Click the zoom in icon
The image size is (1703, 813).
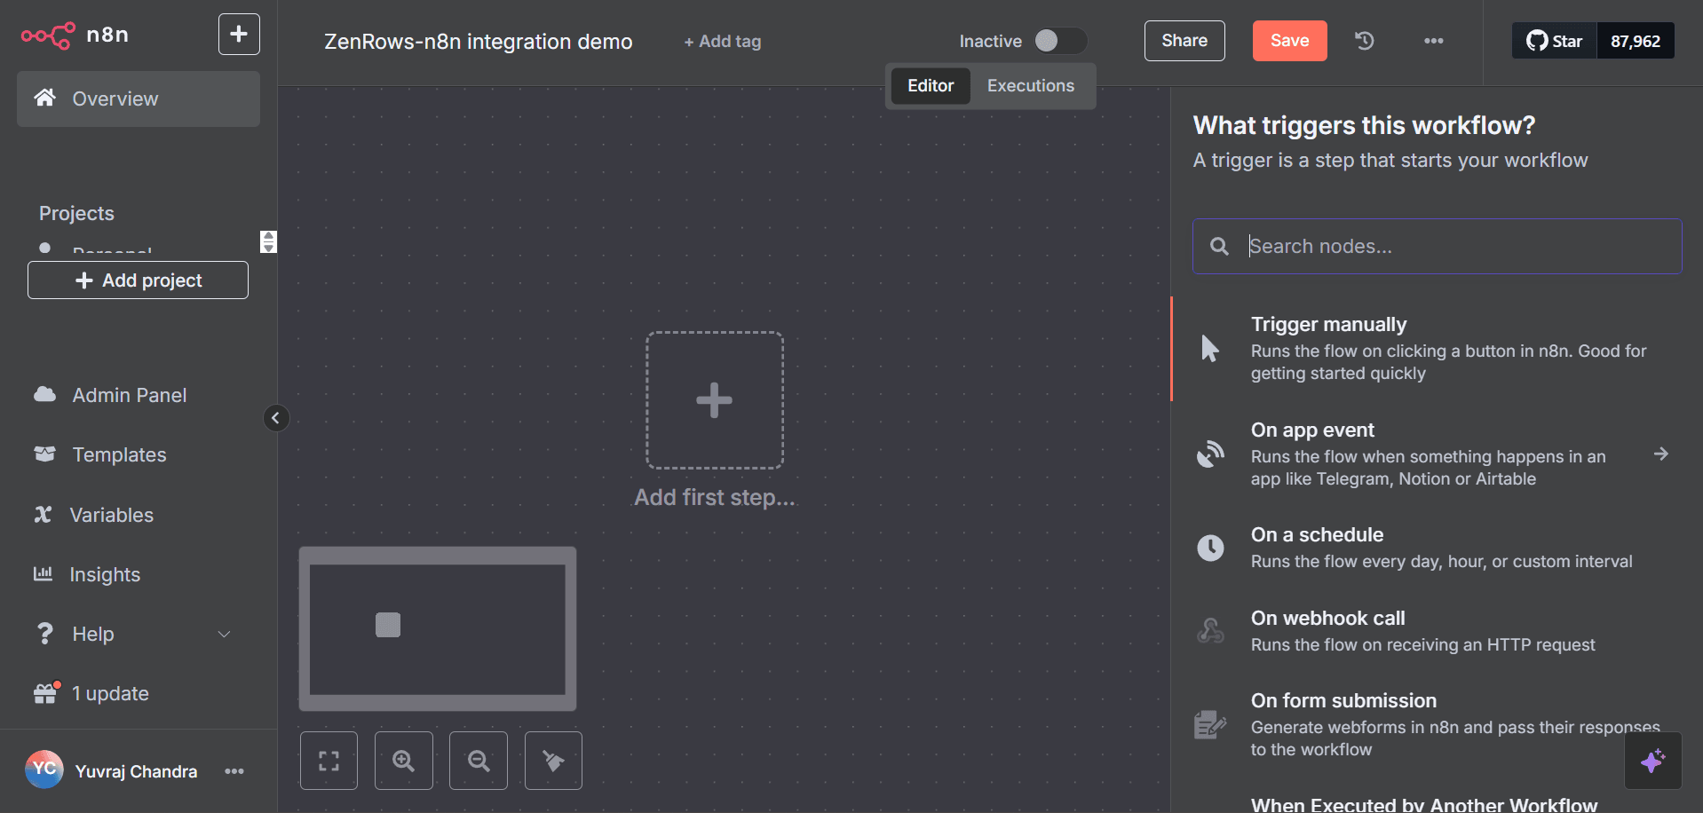[x=404, y=761]
